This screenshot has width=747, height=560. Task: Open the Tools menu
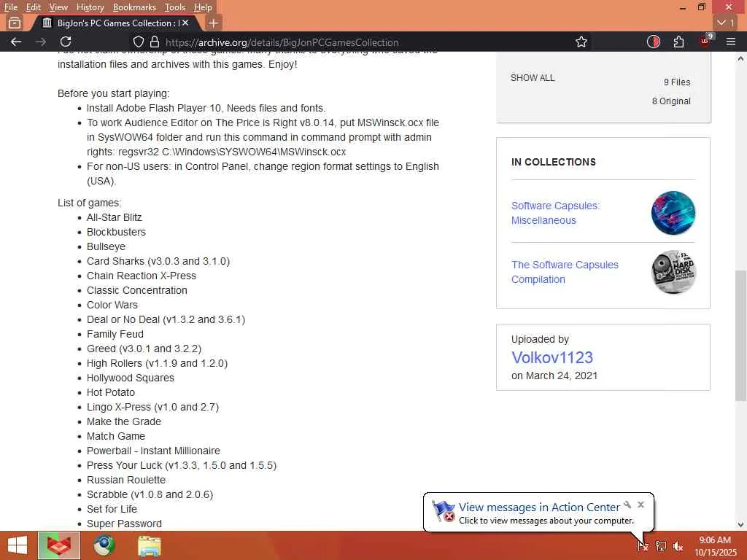(175, 7)
